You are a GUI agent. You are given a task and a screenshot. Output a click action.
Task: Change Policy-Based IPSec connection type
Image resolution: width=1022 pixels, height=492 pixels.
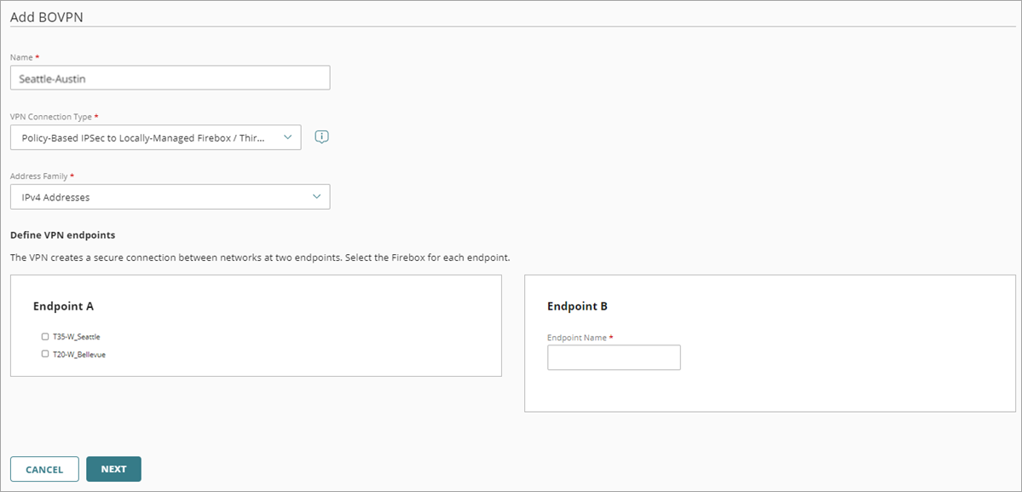(x=153, y=136)
